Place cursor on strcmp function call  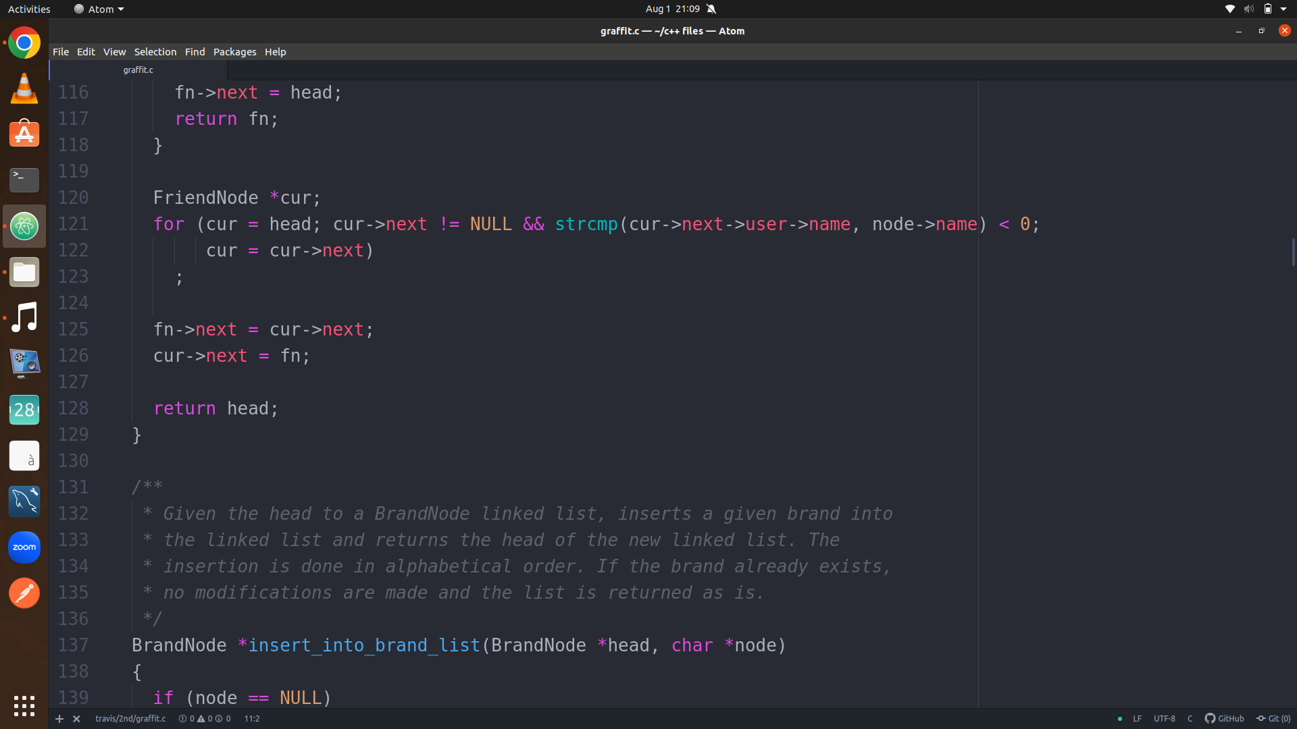click(x=586, y=224)
